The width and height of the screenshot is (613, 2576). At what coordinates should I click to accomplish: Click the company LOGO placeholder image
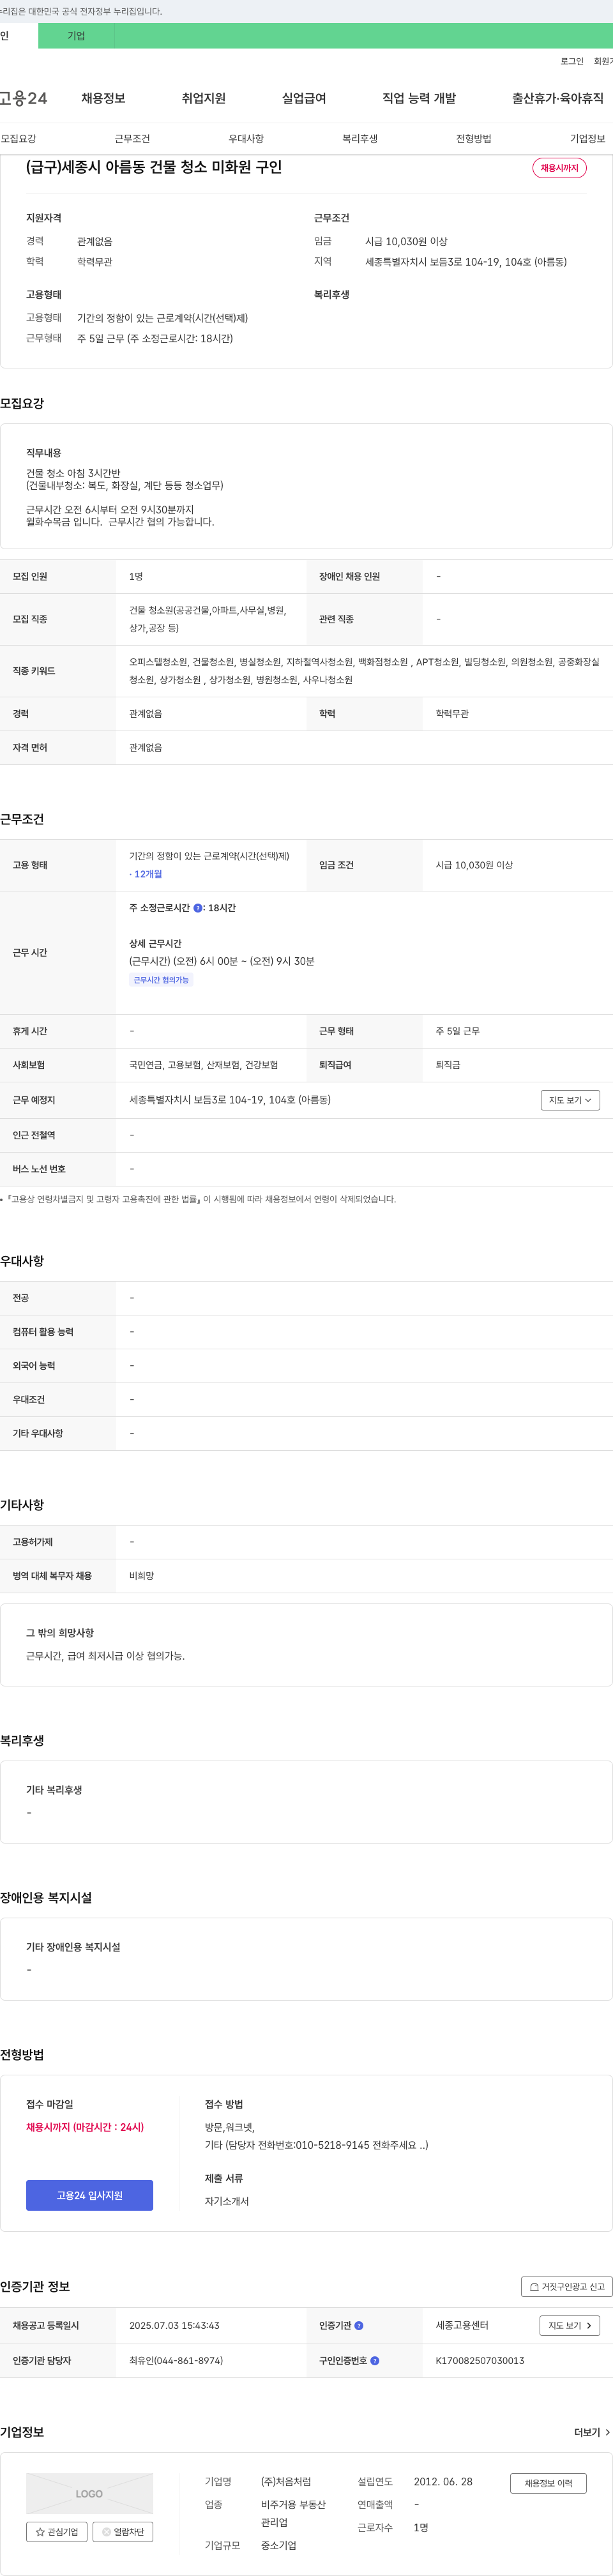click(x=89, y=2493)
